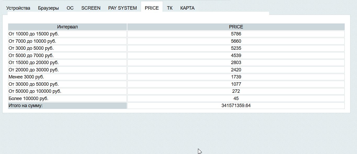Open the PAY SYSTEM tab

[x=122, y=8]
